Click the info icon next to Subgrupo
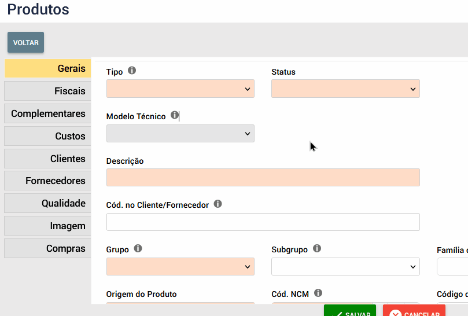Viewport: 468px width, 316px height. pos(317,248)
